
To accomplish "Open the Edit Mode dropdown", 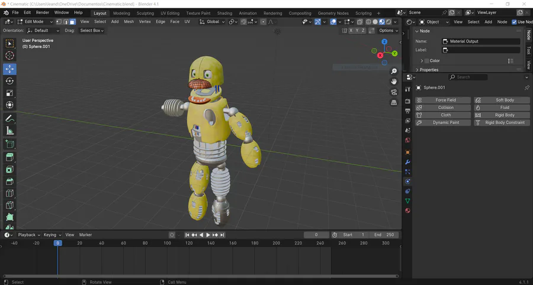I will pyautogui.click(x=35, y=22).
